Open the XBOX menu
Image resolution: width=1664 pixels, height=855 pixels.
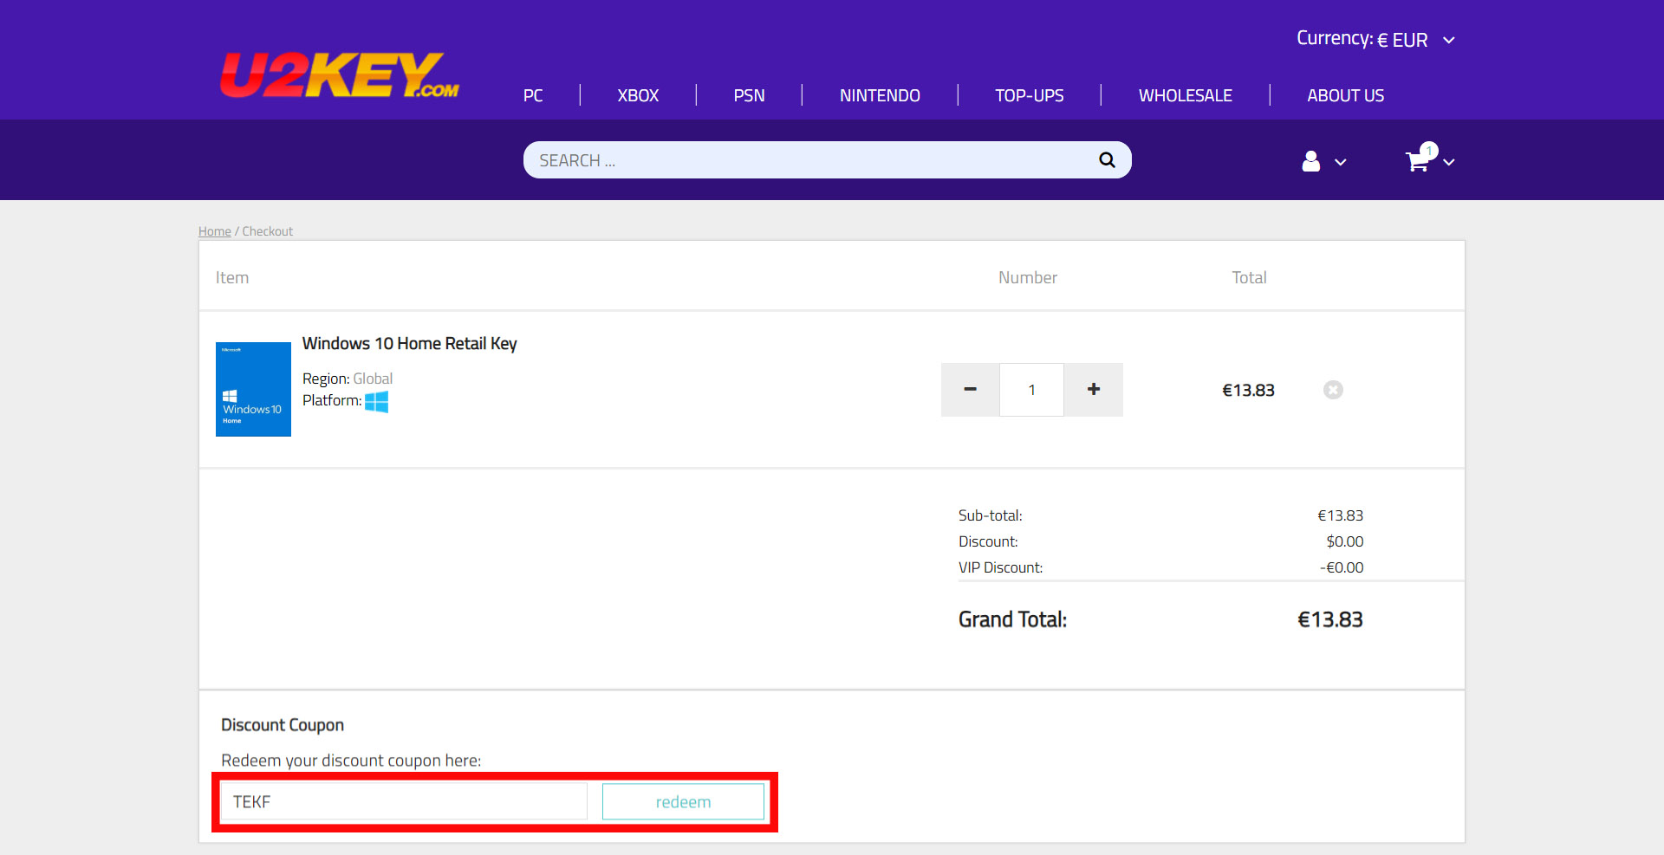pyautogui.click(x=638, y=95)
